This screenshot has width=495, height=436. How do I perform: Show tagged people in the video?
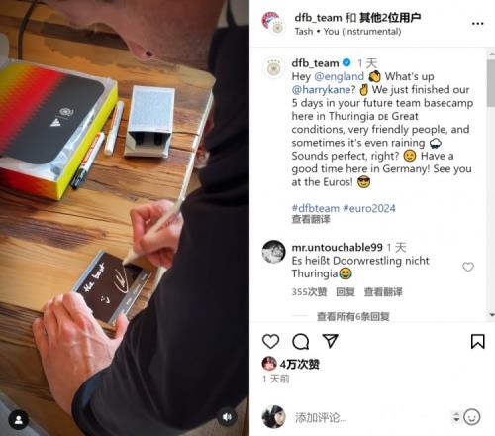click(19, 420)
